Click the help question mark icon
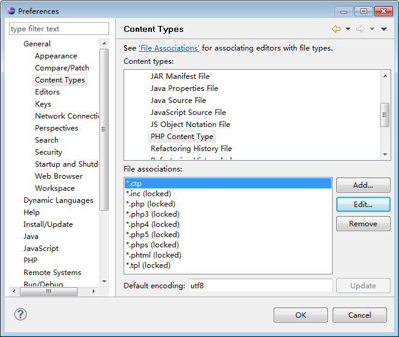Image resolution: width=399 pixels, height=337 pixels. tap(20, 314)
